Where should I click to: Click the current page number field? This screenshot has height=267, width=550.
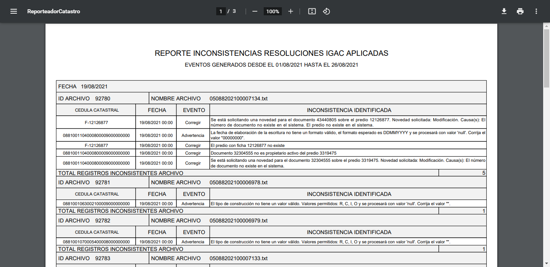point(220,11)
